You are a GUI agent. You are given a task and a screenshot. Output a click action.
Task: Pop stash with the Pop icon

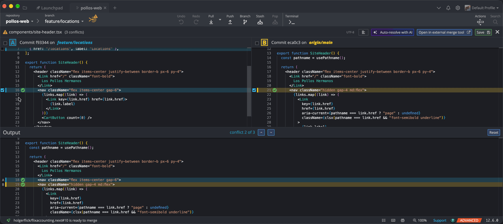pyautogui.click(x=275, y=22)
